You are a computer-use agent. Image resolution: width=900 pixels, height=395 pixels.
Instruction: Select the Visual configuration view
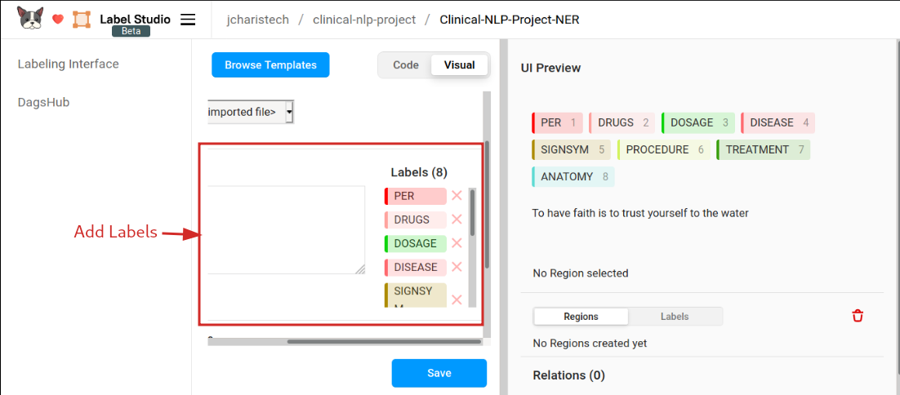[459, 64]
